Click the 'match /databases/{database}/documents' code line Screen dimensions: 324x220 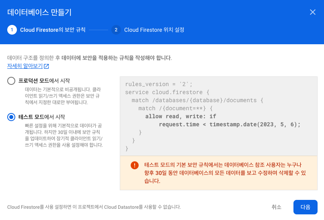[197, 100]
